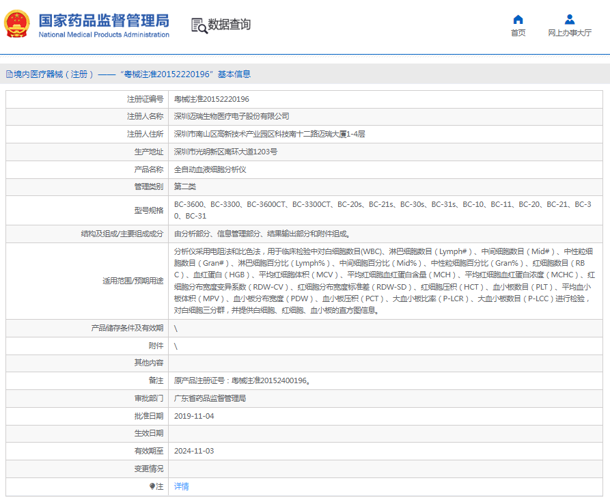610x500 pixels.
Task: Click the 数据查询 heading text
Action: pos(229,25)
